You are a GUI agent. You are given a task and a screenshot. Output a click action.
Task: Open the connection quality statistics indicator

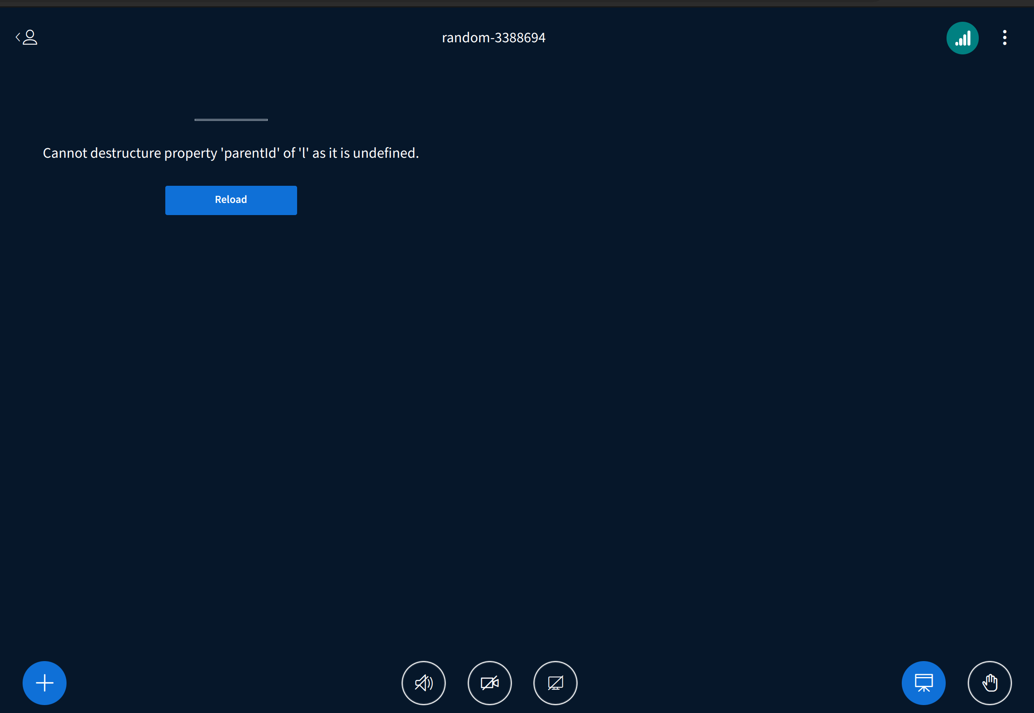[962, 38]
